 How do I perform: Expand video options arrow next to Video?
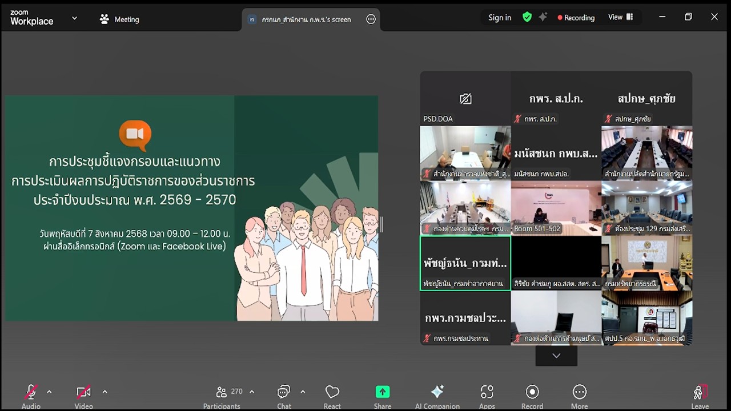(x=105, y=392)
